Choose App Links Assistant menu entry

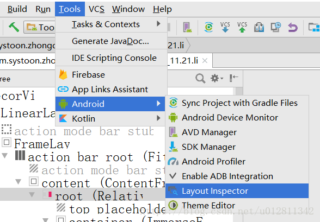111,90
